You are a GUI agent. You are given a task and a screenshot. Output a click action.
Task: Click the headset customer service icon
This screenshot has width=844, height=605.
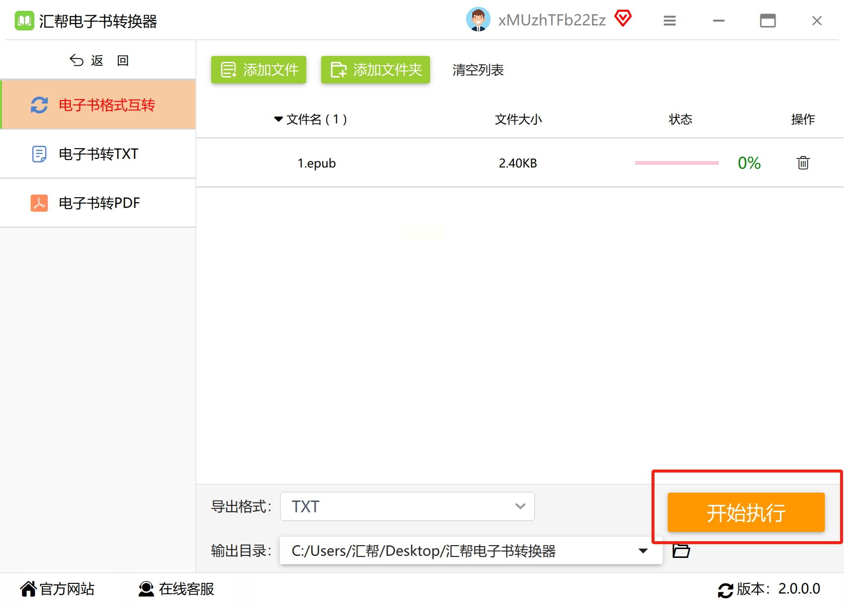pos(146,589)
